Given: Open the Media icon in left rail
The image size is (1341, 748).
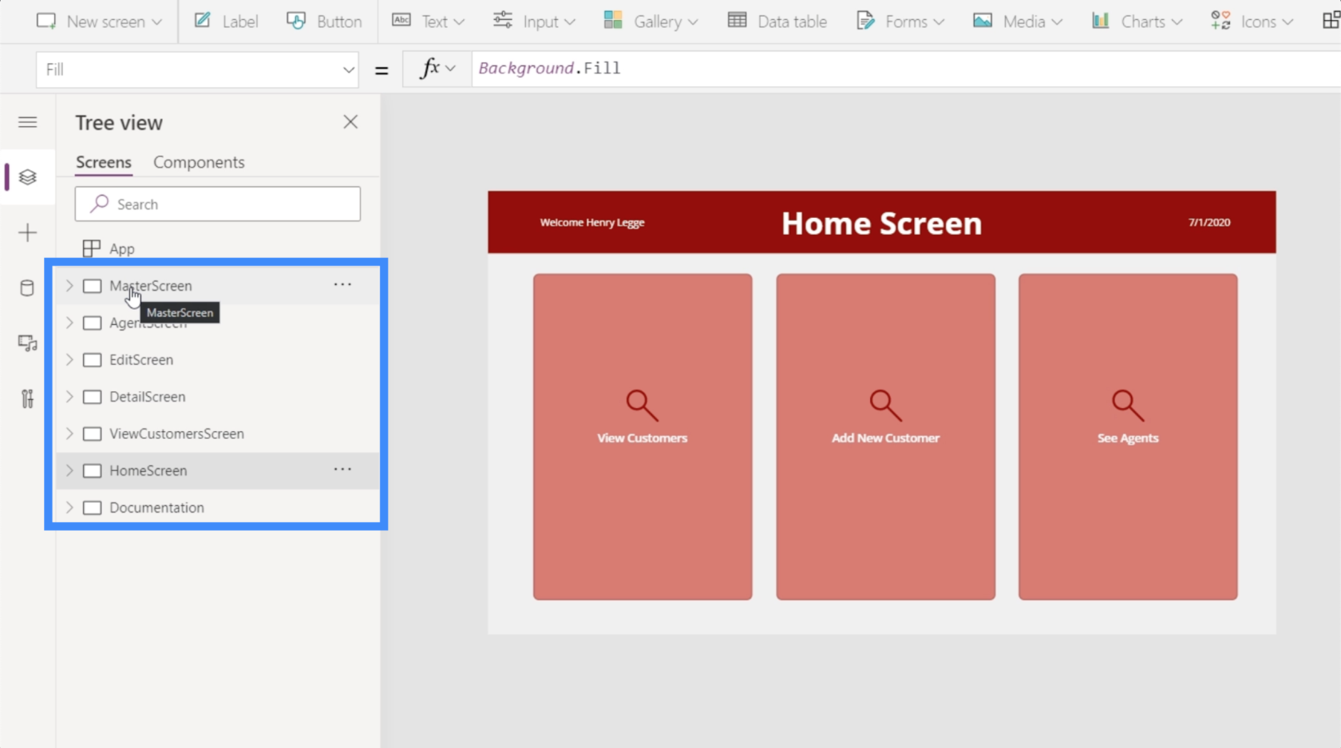Looking at the screenshot, I should point(28,343).
